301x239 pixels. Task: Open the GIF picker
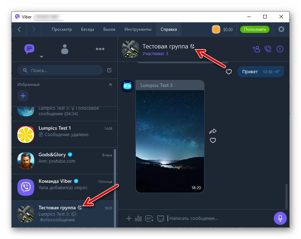(149, 218)
